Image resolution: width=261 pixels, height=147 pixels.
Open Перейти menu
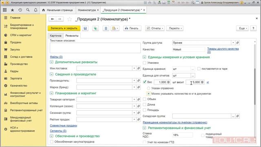tap(175, 28)
